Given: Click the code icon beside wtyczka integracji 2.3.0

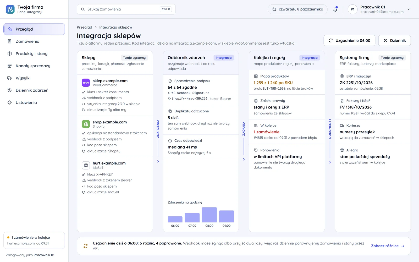Looking at the screenshot, I should tap(84, 104).
